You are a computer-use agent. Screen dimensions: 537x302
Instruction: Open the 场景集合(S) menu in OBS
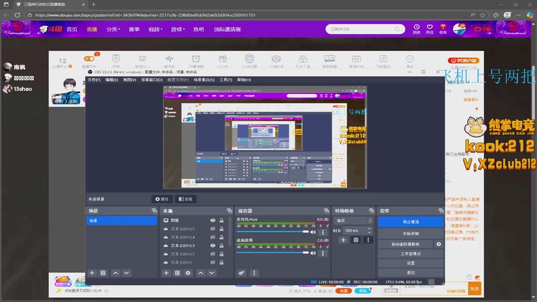point(204,80)
